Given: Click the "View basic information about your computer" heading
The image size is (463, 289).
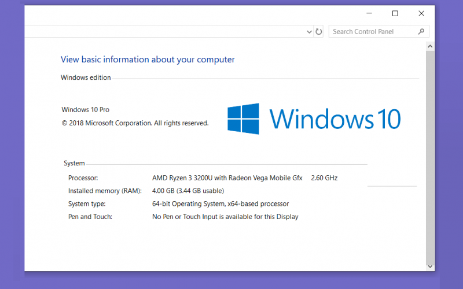Looking at the screenshot, I should 148,60.
